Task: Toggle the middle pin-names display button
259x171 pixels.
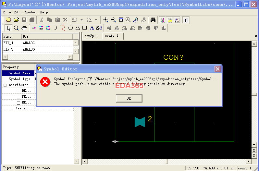Action: [170, 20]
